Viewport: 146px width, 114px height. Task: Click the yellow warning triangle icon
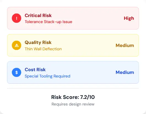point(17,45)
